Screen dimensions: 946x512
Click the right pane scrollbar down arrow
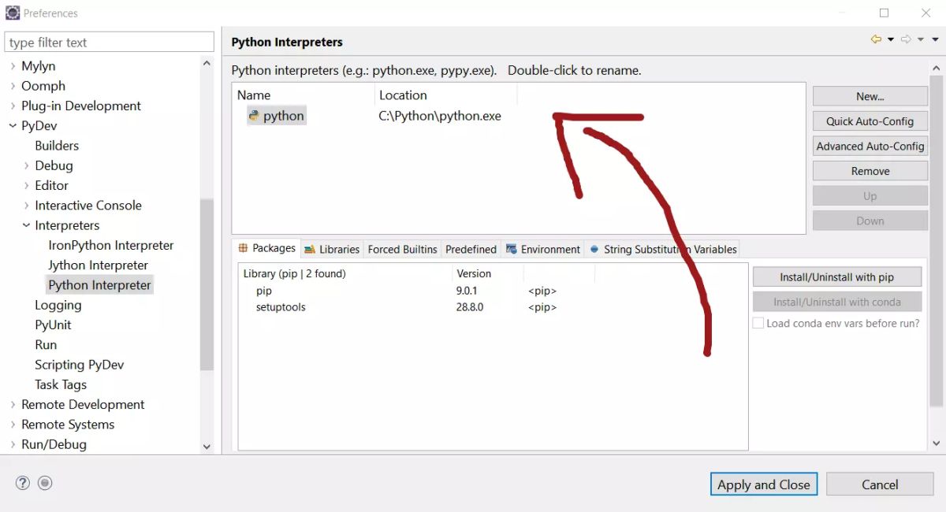click(x=937, y=443)
